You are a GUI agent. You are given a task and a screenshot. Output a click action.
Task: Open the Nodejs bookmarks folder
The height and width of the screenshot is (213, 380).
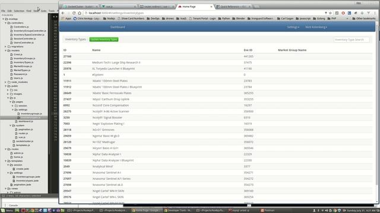109,18
